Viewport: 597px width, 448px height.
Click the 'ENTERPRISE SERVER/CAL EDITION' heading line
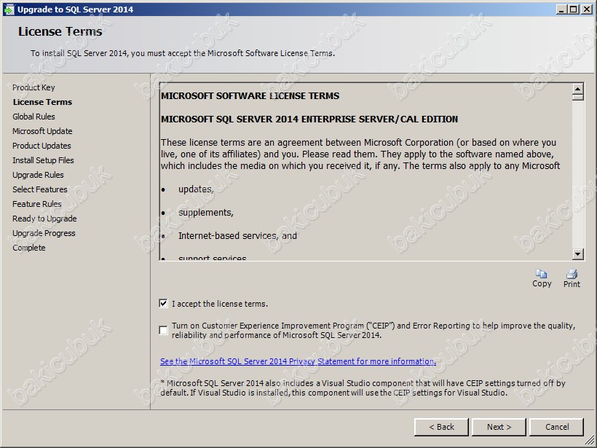[309, 119]
